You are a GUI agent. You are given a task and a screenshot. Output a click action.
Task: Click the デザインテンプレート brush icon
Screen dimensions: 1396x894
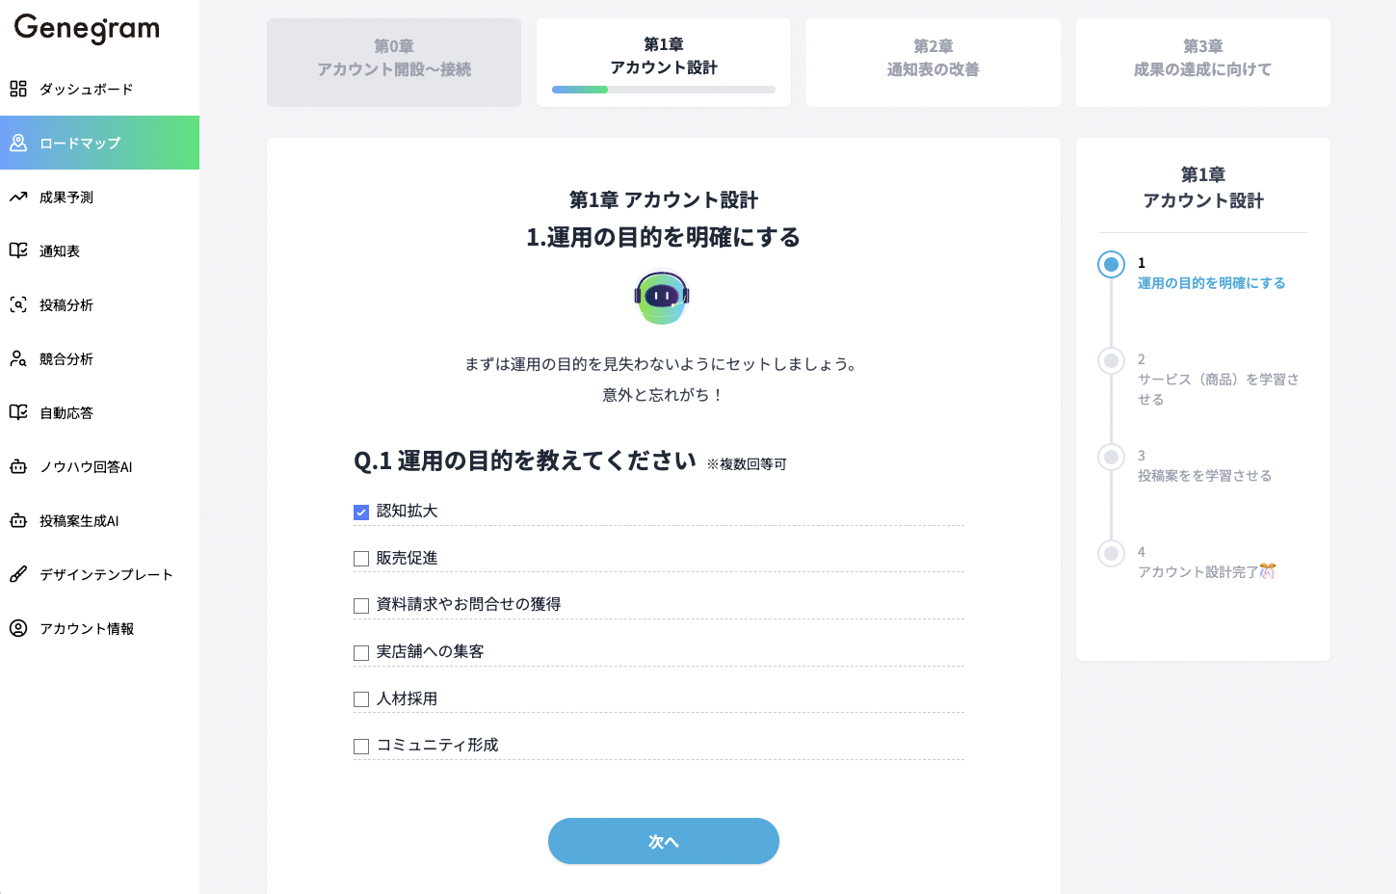pos(18,574)
